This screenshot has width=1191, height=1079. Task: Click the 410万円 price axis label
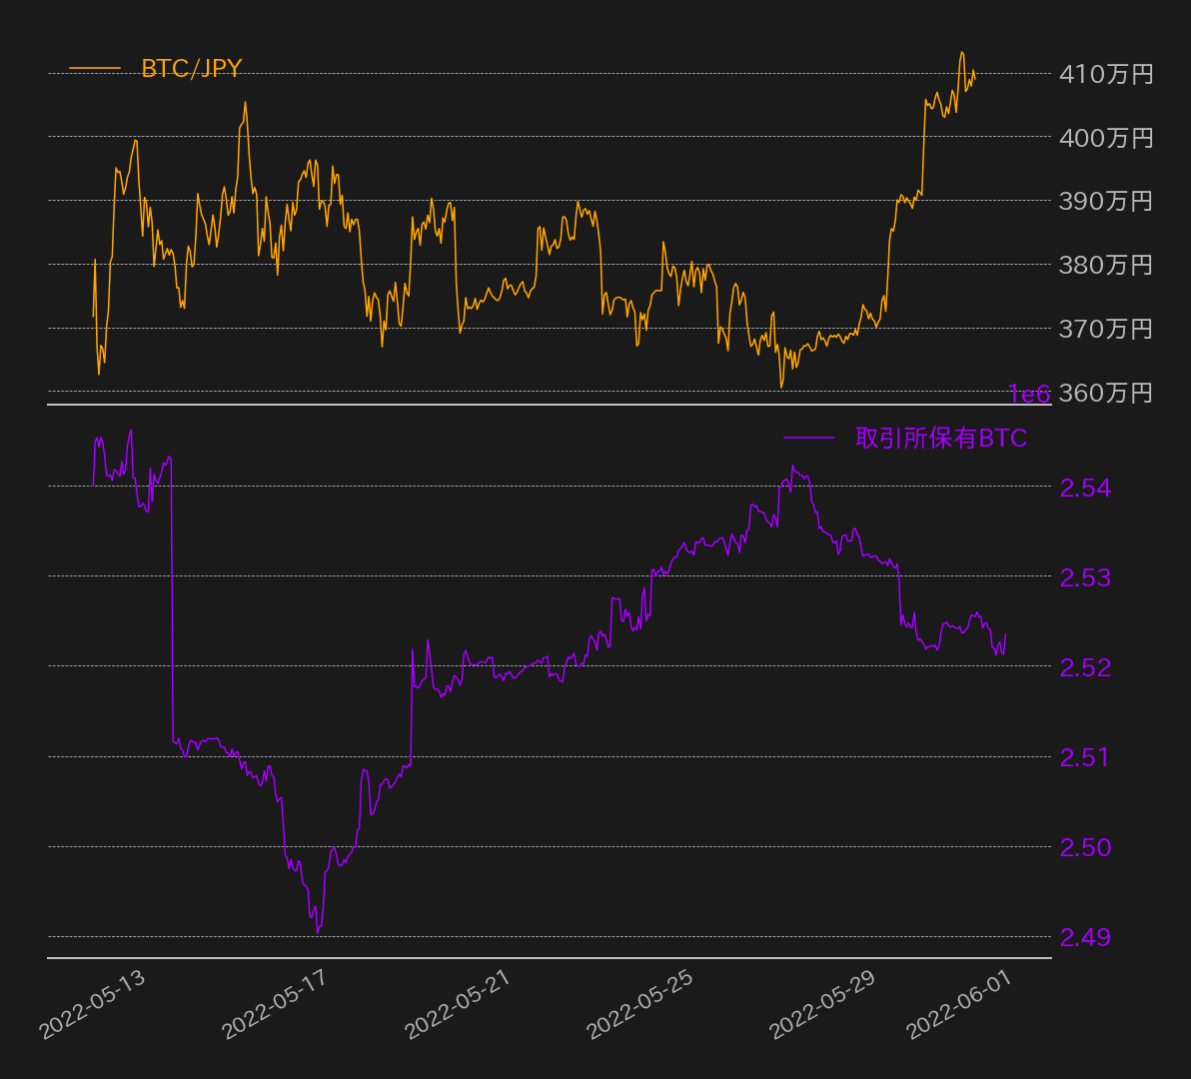pos(1106,74)
